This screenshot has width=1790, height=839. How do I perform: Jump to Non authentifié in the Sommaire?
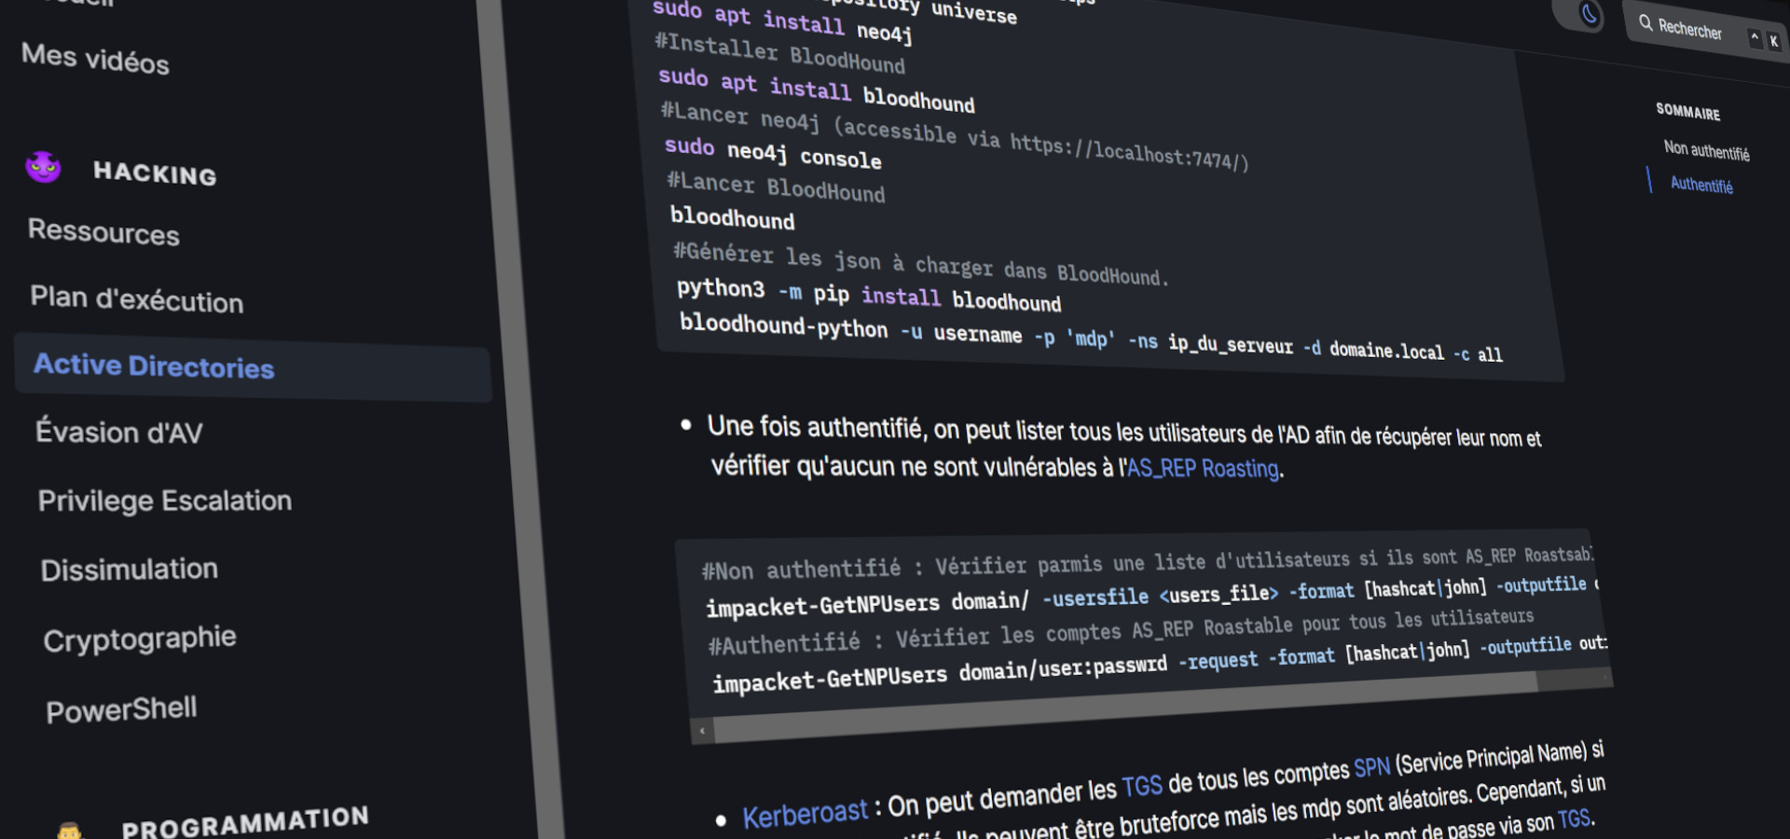[1706, 149]
